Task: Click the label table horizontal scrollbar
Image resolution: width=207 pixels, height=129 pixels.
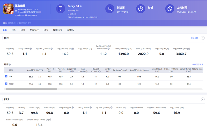Action: click(x=31, y=89)
